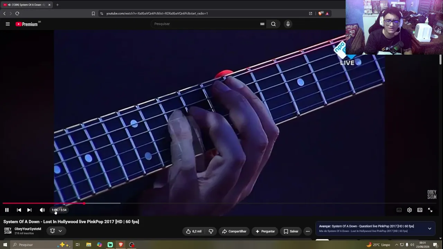
Task: Open the taskbar clock showing 00:31
Action: coord(423,245)
